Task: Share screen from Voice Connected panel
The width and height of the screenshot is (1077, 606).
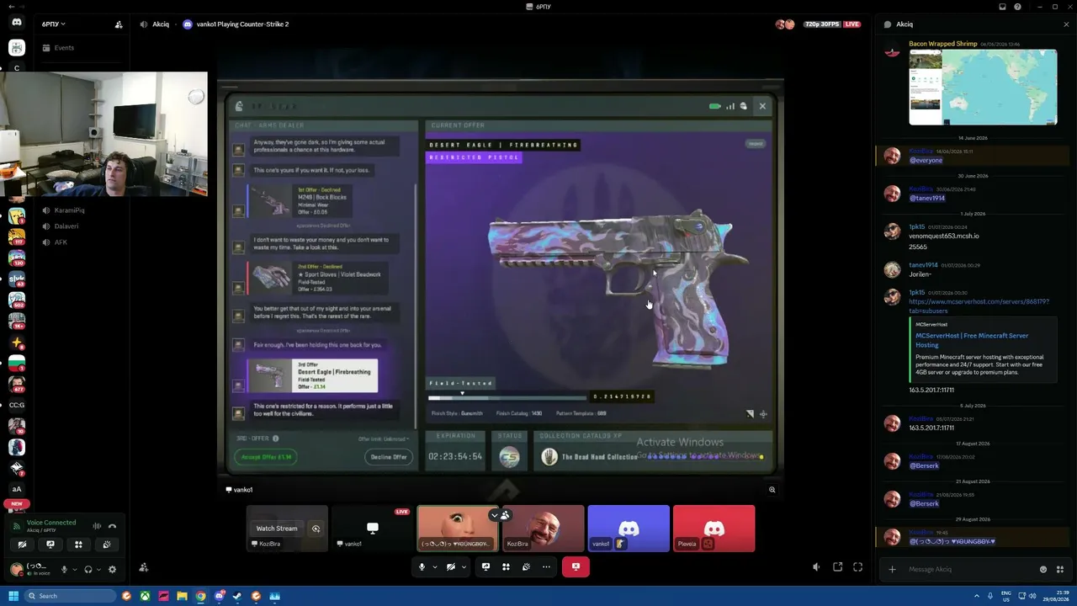Action: (50, 545)
